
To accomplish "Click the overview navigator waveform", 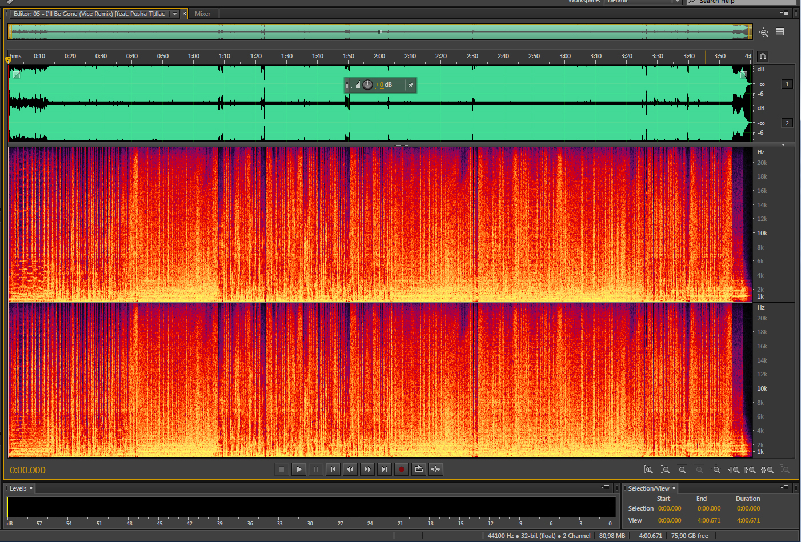I will tap(380, 32).
